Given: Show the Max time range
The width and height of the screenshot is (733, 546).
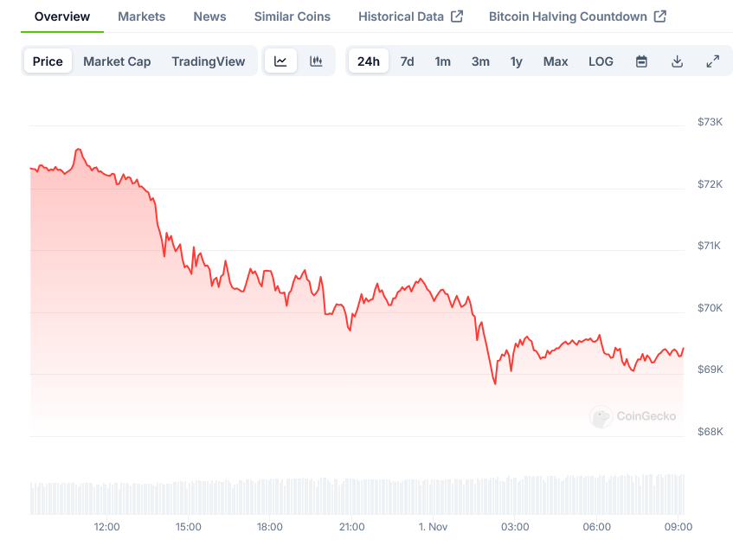Looking at the screenshot, I should pos(556,61).
